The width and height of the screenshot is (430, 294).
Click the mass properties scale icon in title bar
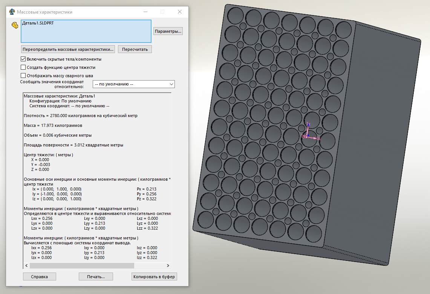tap(12, 12)
